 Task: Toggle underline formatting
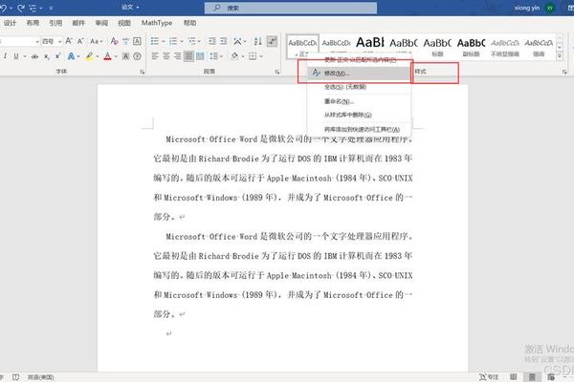(16, 56)
